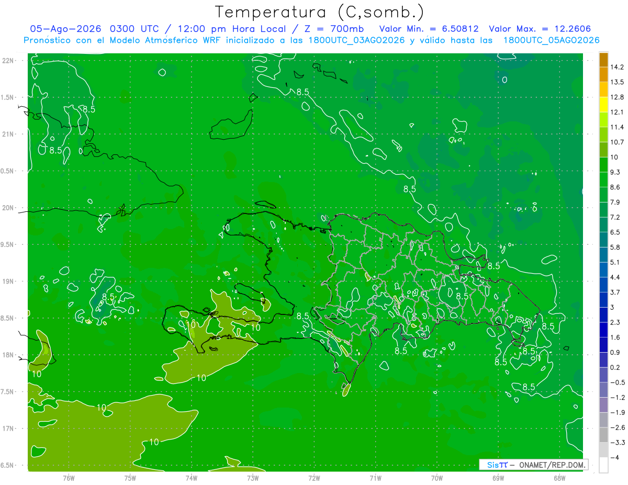628x485 pixels.
Task: Click the 69W longitude tick label
Action: [x=498, y=478]
